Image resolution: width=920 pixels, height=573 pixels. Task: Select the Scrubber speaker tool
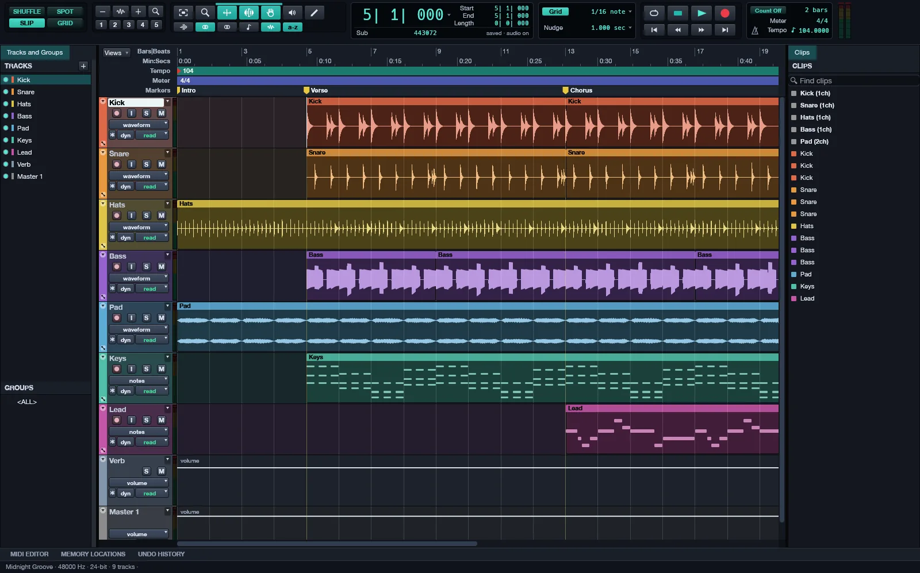(x=292, y=13)
